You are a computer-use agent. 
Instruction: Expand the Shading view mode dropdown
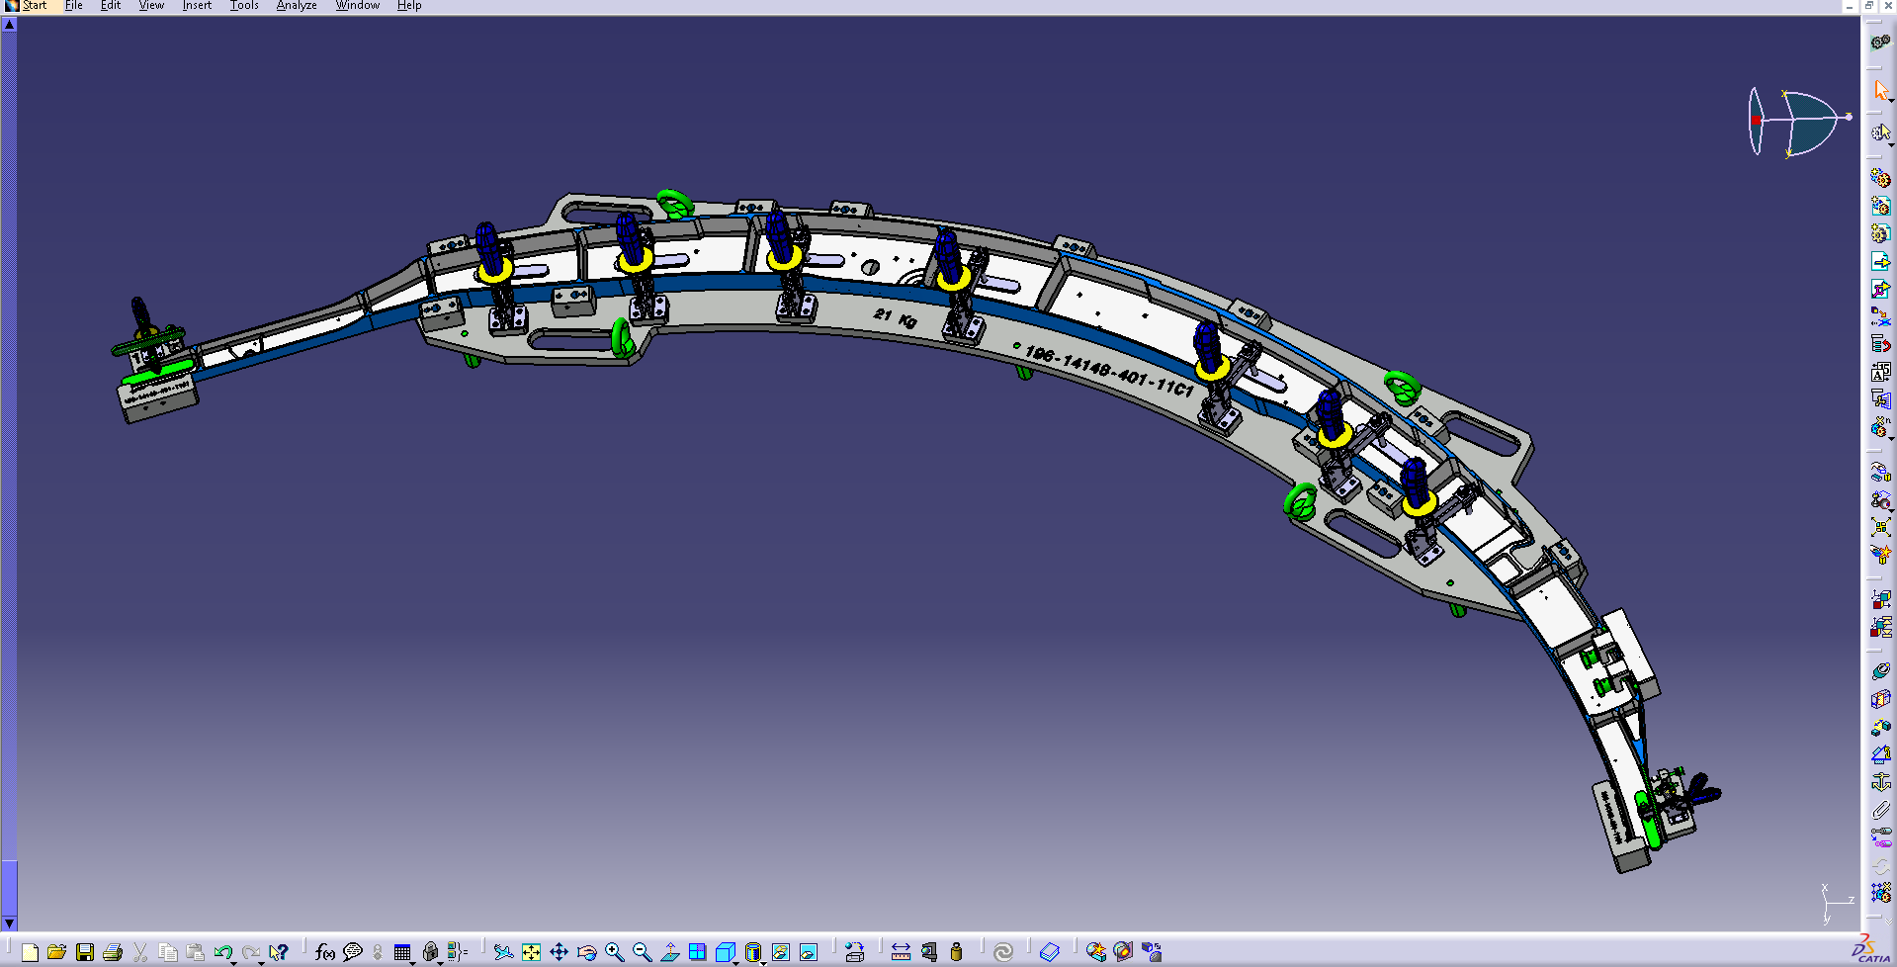(764, 961)
